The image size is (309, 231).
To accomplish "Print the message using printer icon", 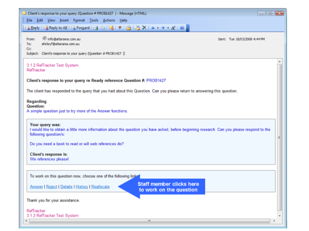I will click(x=96, y=28).
